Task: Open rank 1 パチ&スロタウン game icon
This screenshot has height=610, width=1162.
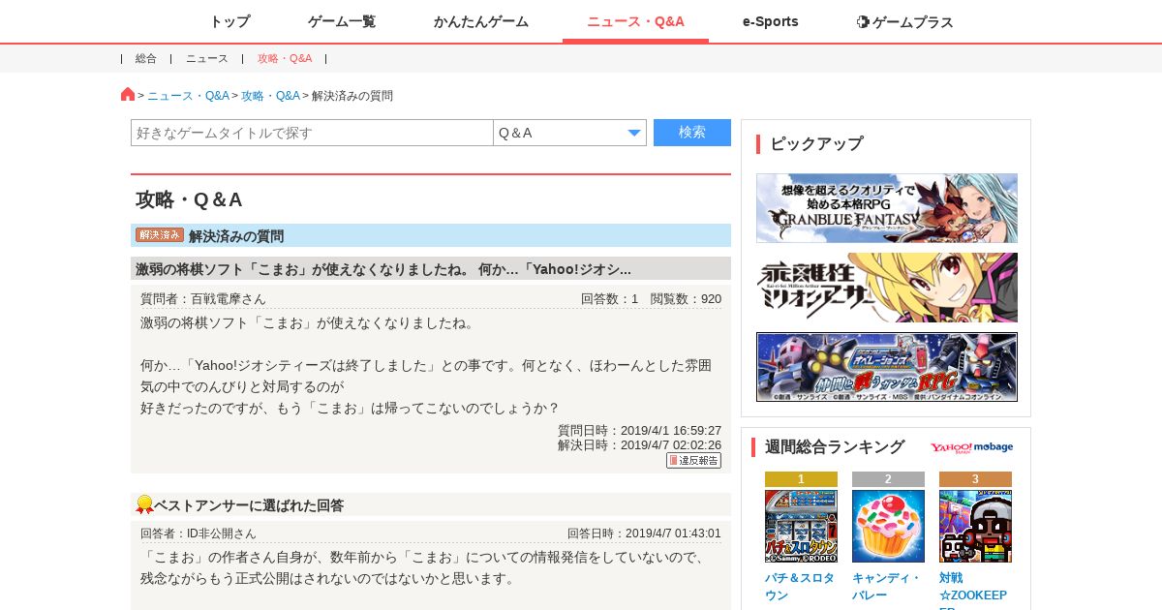Action: pyautogui.click(x=801, y=526)
